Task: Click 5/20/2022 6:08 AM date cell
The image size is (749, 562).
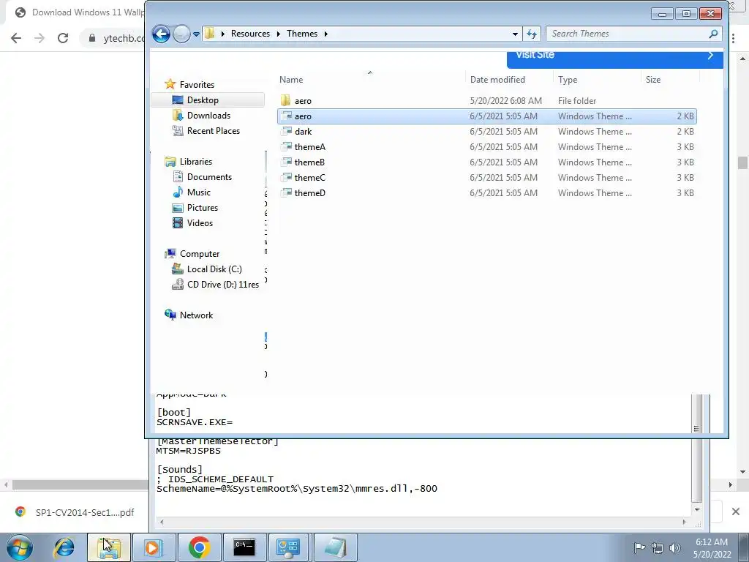Action: (506, 101)
